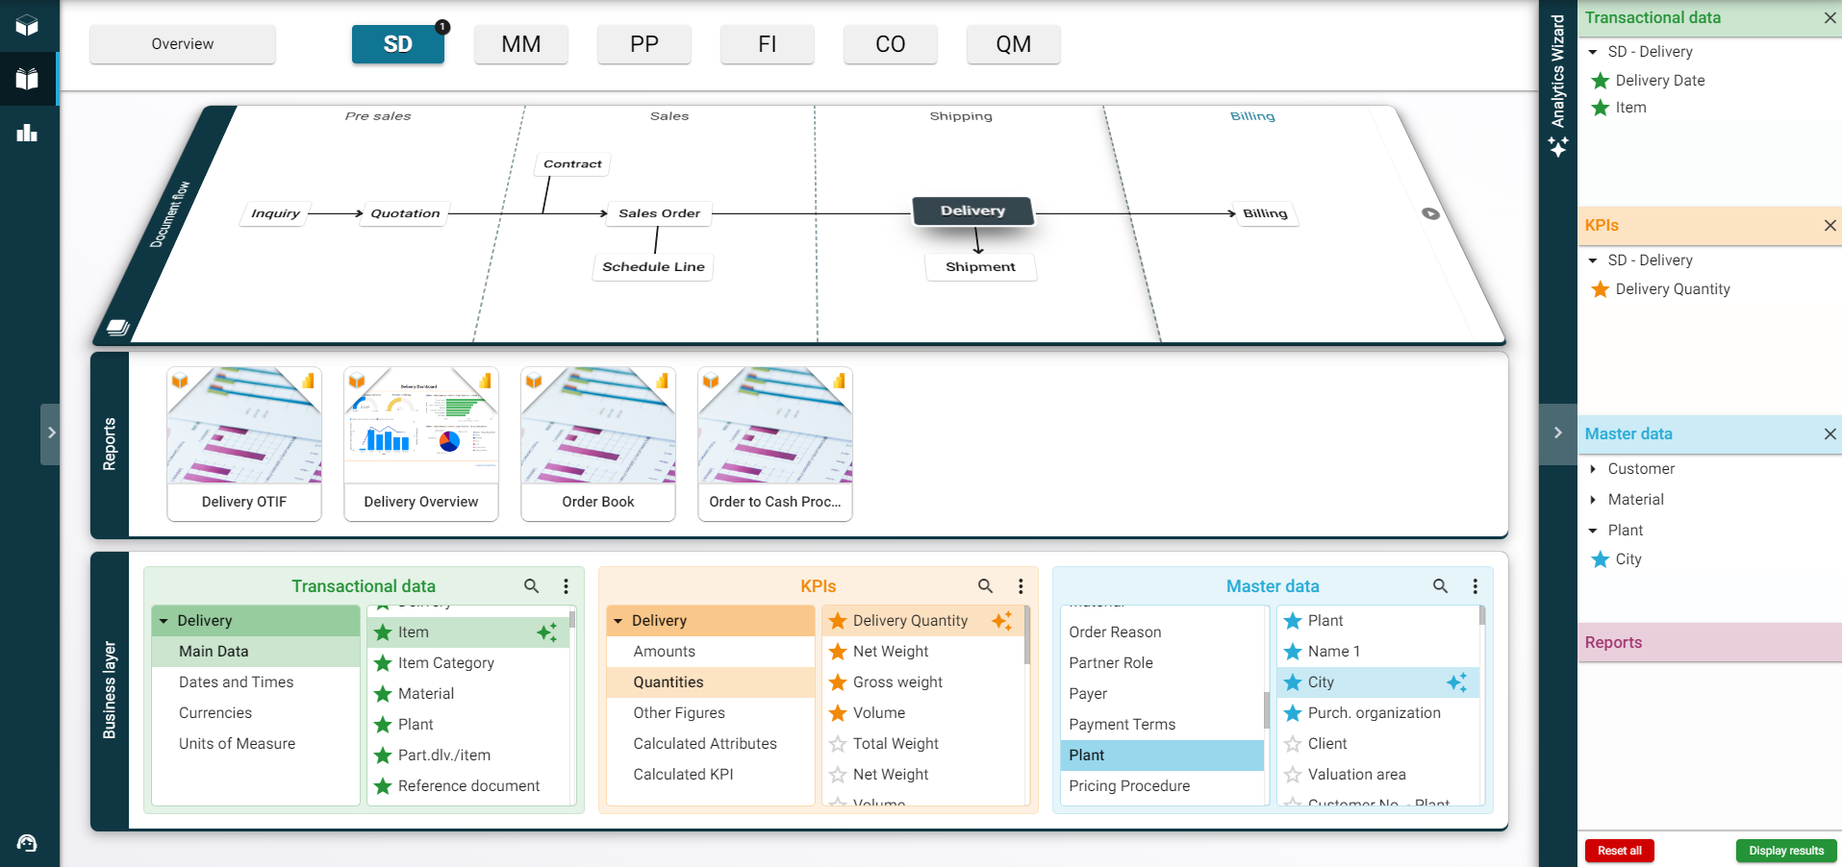Open the book icon in left sidebar

click(27, 79)
